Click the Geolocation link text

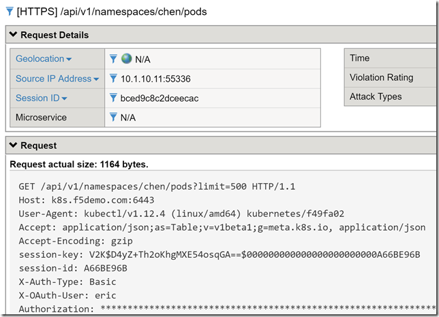[x=40, y=59]
